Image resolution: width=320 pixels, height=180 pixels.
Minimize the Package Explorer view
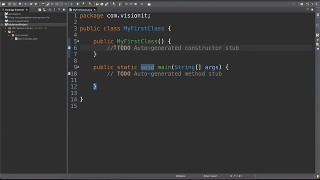point(59,9)
